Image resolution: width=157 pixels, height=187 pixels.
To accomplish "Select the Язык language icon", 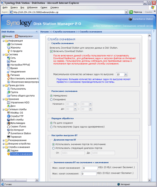I will (8, 61).
